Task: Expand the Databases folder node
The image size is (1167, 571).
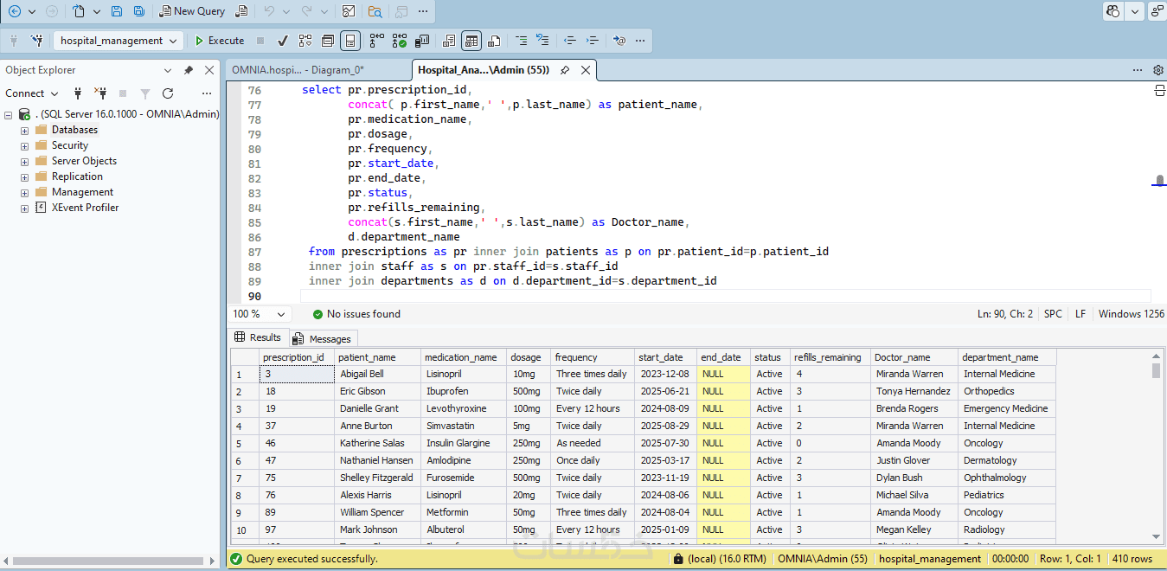Action: pos(24,131)
